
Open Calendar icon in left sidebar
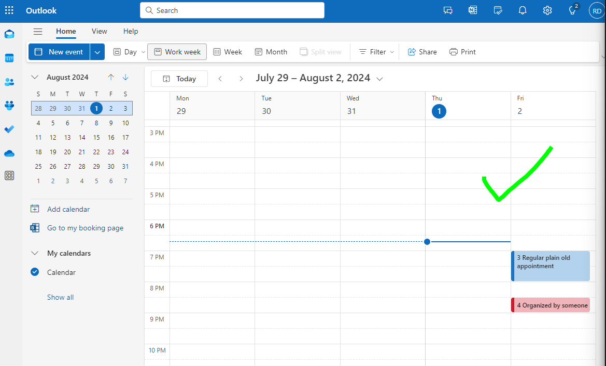click(x=9, y=58)
